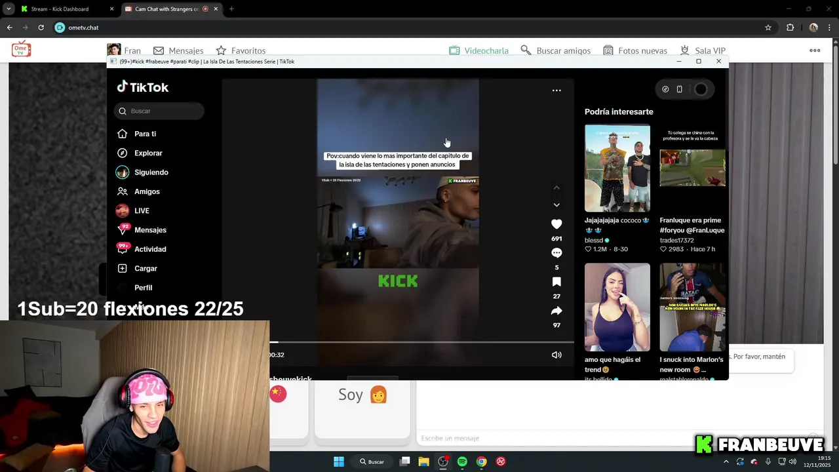The height and width of the screenshot is (472, 839).
Task: Open Chrome extensions puzzle icon
Action: click(x=790, y=28)
